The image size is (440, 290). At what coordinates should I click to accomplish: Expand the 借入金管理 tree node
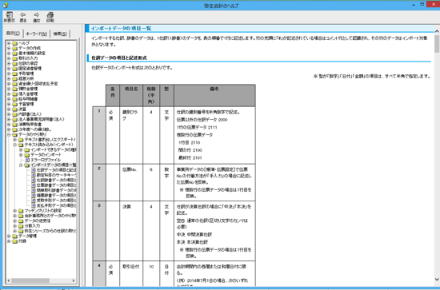[x=9, y=93]
